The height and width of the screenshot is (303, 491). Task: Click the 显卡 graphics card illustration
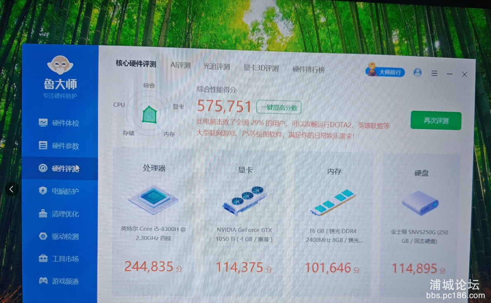click(244, 200)
